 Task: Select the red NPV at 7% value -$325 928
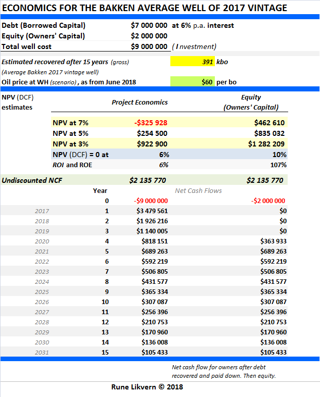tap(151, 122)
